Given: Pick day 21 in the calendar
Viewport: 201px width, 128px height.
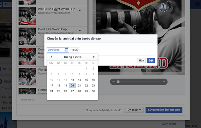Looking at the screenshot, I should click(x=79, y=86).
